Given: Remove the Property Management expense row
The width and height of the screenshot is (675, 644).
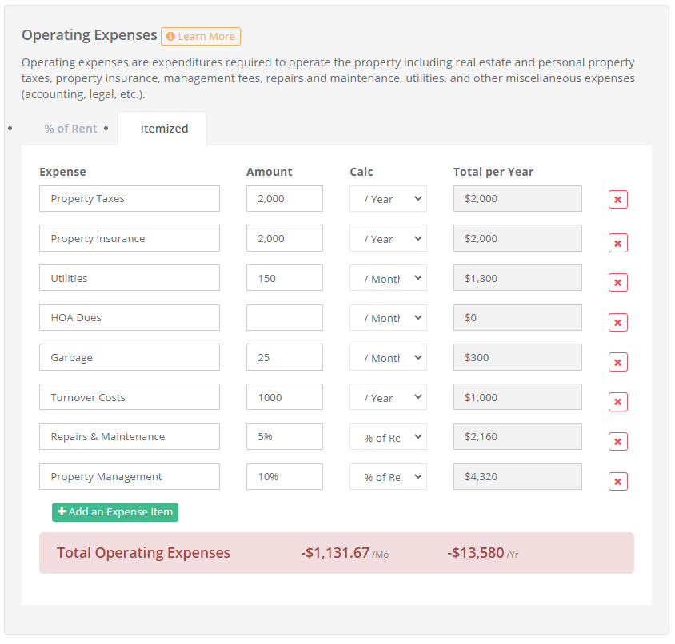Looking at the screenshot, I should (x=617, y=481).
